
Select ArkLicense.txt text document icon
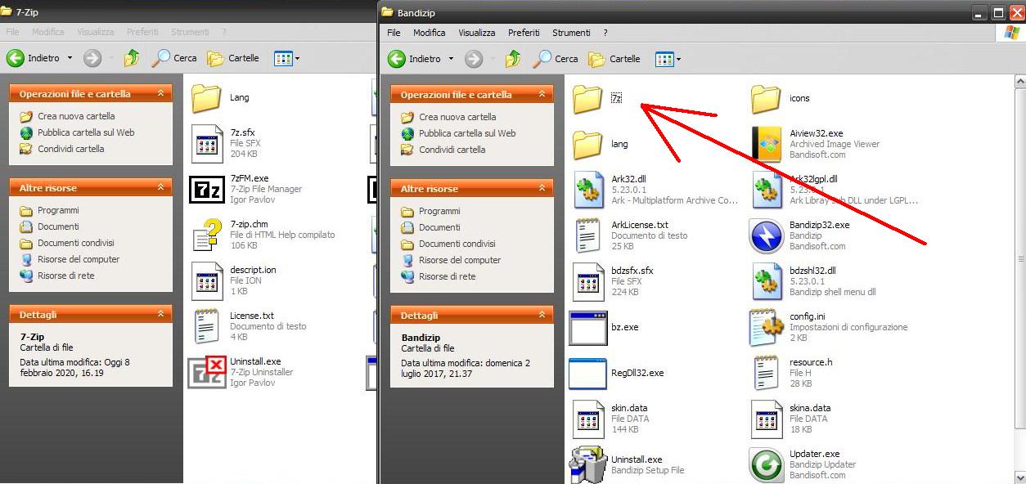point(587,235)
